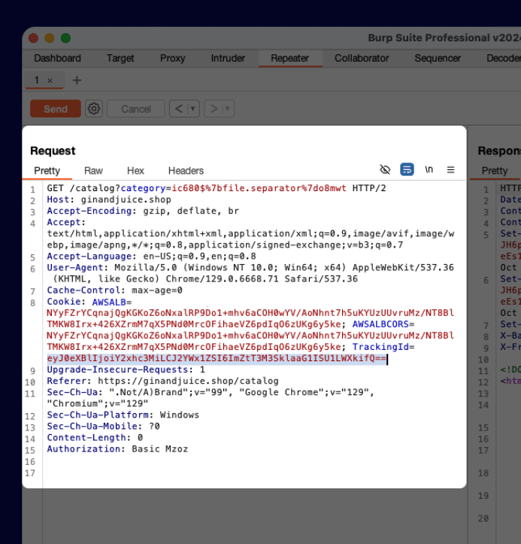Screen dimensions: 521x544
Task: Open the Dashboard tab
Action: click(x=58, y=58)
